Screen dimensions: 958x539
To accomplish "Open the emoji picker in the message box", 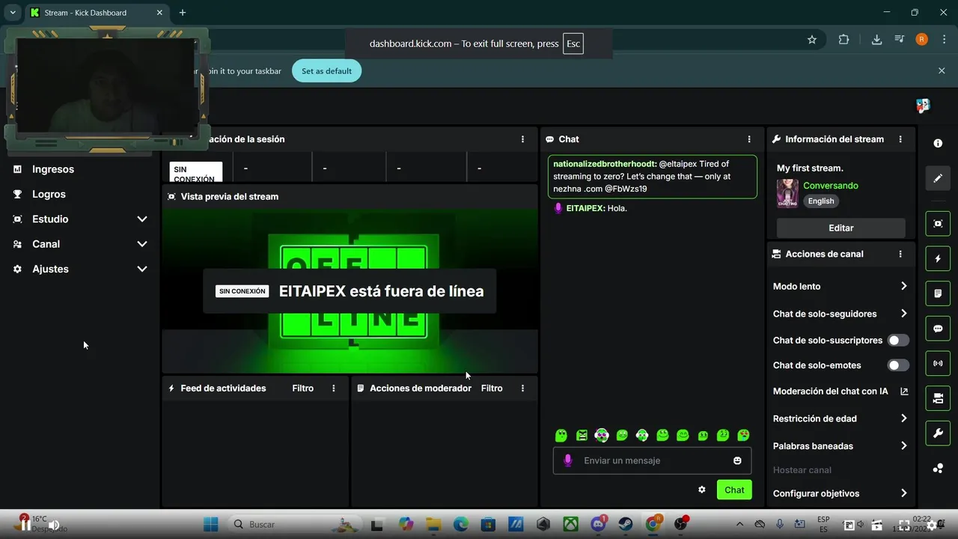I will (737, 460).
